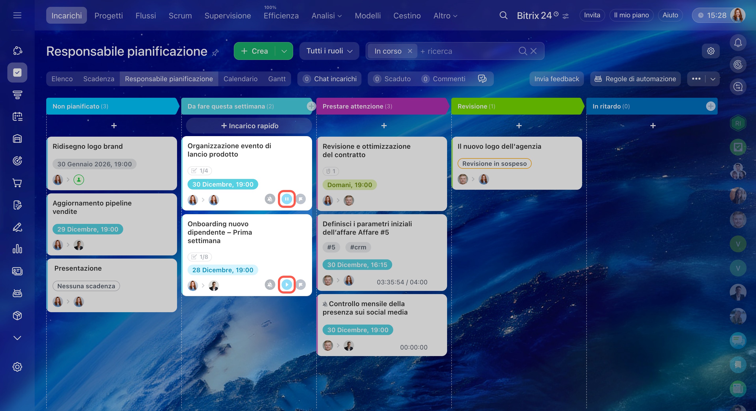Open Regole di automazione
Image resolution: width=756 pixels, height=411 pixels.
(635, 79)
